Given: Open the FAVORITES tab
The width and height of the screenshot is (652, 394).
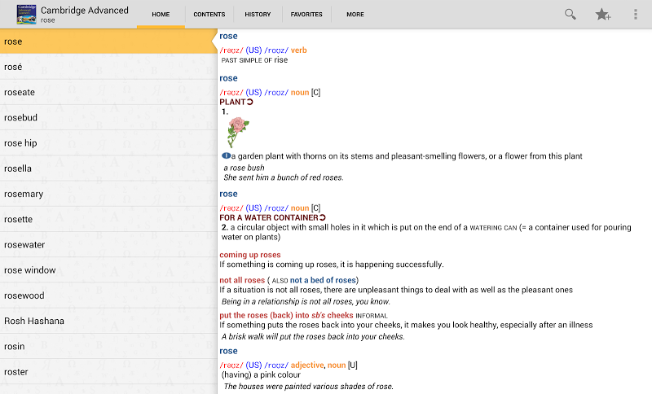Looking at the screenshot, I should click(x=306, y=15).
